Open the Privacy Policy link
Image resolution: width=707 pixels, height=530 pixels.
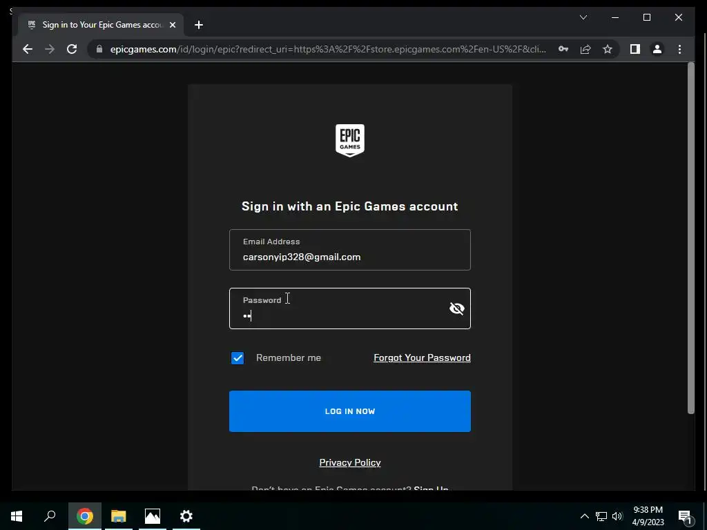350,462
